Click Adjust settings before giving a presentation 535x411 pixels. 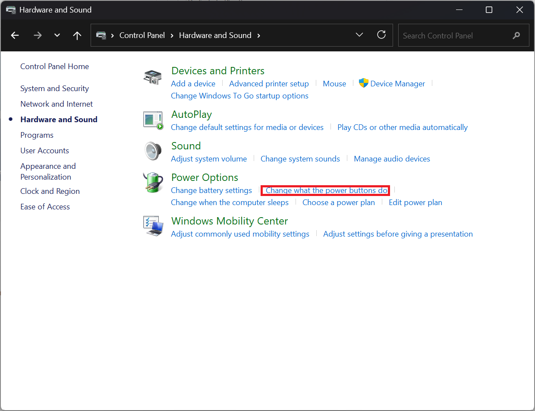[398, 234]
